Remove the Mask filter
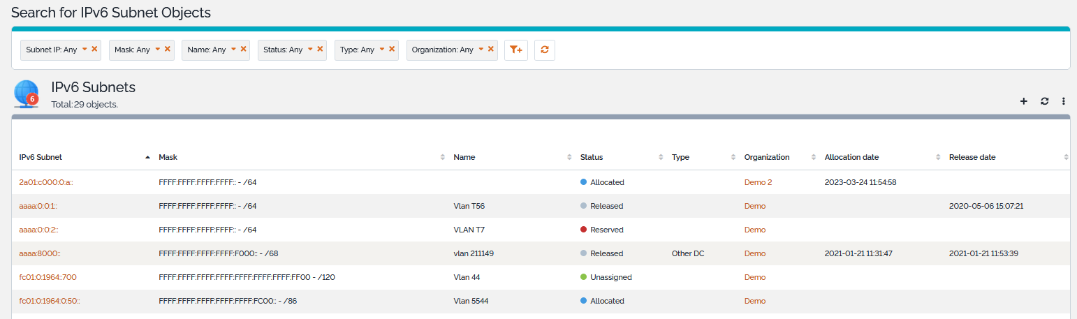The image size is (1077, 319). tap(168, 49)
